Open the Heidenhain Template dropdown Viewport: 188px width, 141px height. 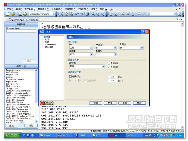[54, 14]
